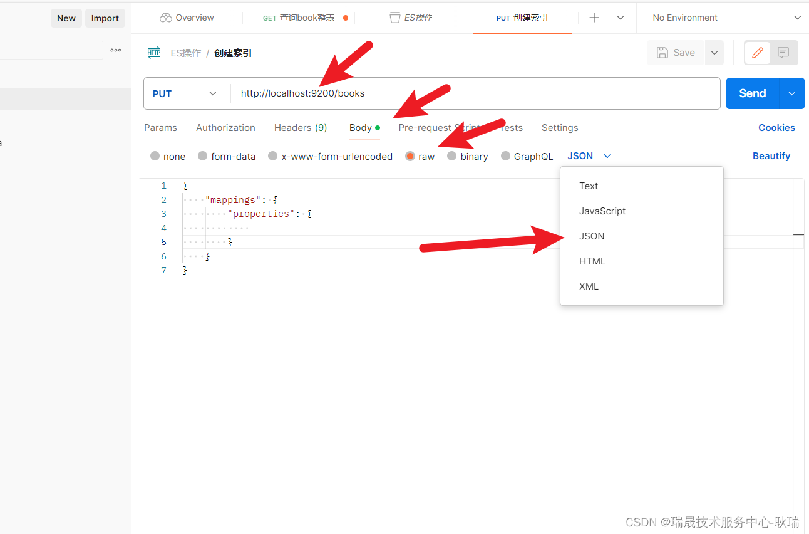Choose the GraphQL body option
Screen dimensions: 809x534
(x=505, y=156)
